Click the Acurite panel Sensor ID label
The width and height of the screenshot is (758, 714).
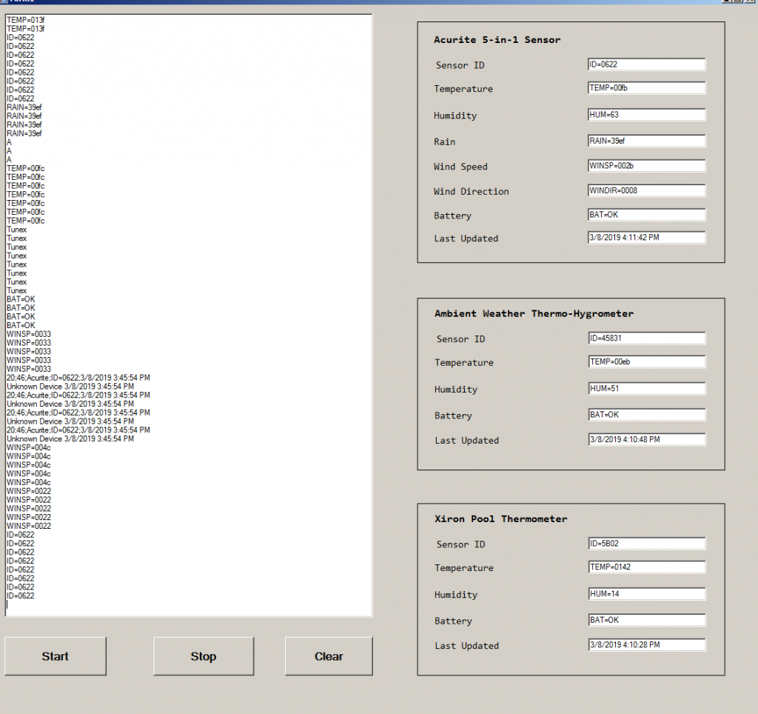coord(460,65)
